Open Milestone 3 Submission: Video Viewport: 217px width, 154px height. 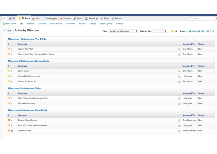click(25, 89)
